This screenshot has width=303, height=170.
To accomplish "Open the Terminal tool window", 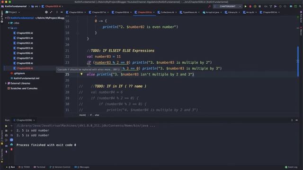I will tap(39, 167).
